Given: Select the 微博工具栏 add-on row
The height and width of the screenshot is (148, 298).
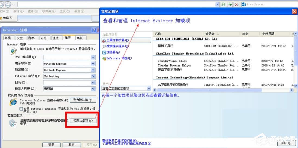Looking at the screenshot, I should 166,46.
